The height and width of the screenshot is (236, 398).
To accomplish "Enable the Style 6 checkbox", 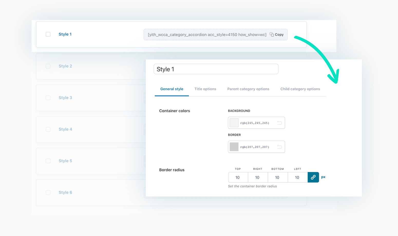I will pos(48,192).
